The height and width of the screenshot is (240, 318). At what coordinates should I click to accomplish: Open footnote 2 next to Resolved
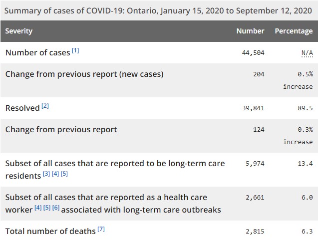(45, 106)
